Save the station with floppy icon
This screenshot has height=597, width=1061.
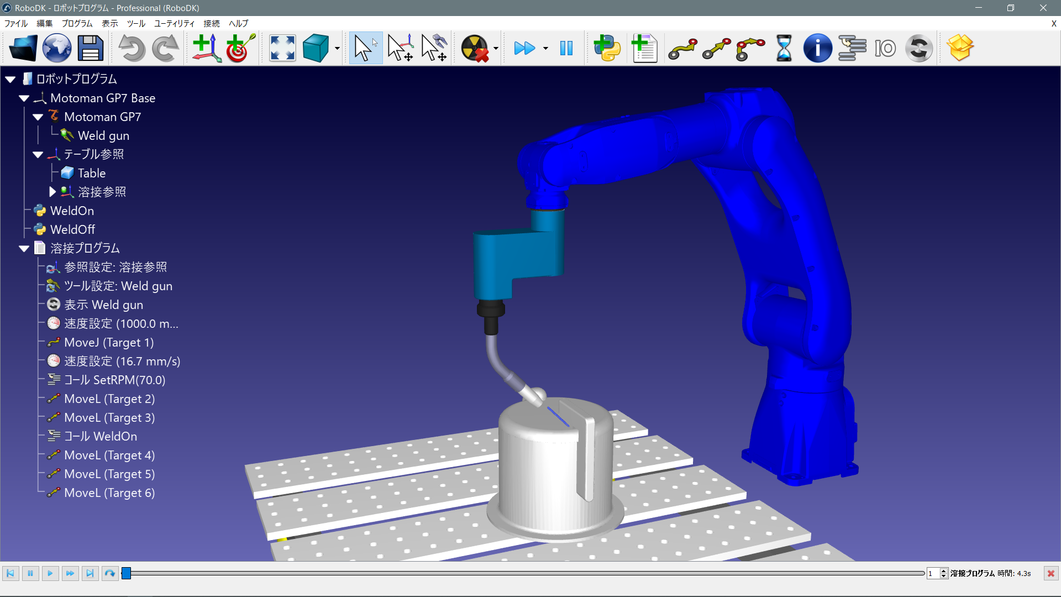click(x=91, y=48)
